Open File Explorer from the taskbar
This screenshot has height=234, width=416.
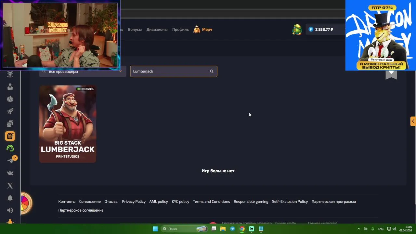coord(223,229)
